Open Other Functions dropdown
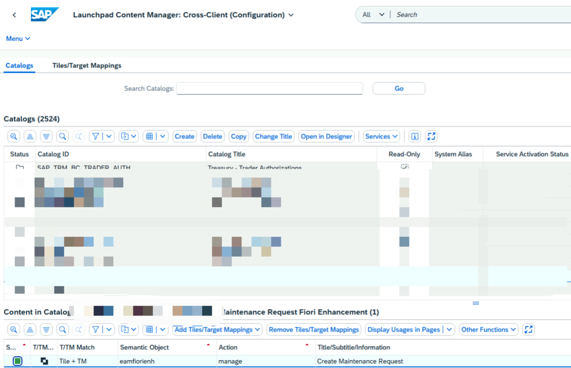The width and height of the screenshot is (571, 368). click(x=488, y=330)
